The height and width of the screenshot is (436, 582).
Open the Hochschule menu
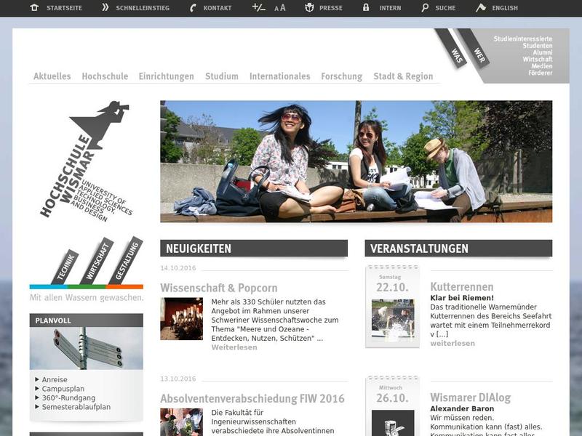pos(105,76)
